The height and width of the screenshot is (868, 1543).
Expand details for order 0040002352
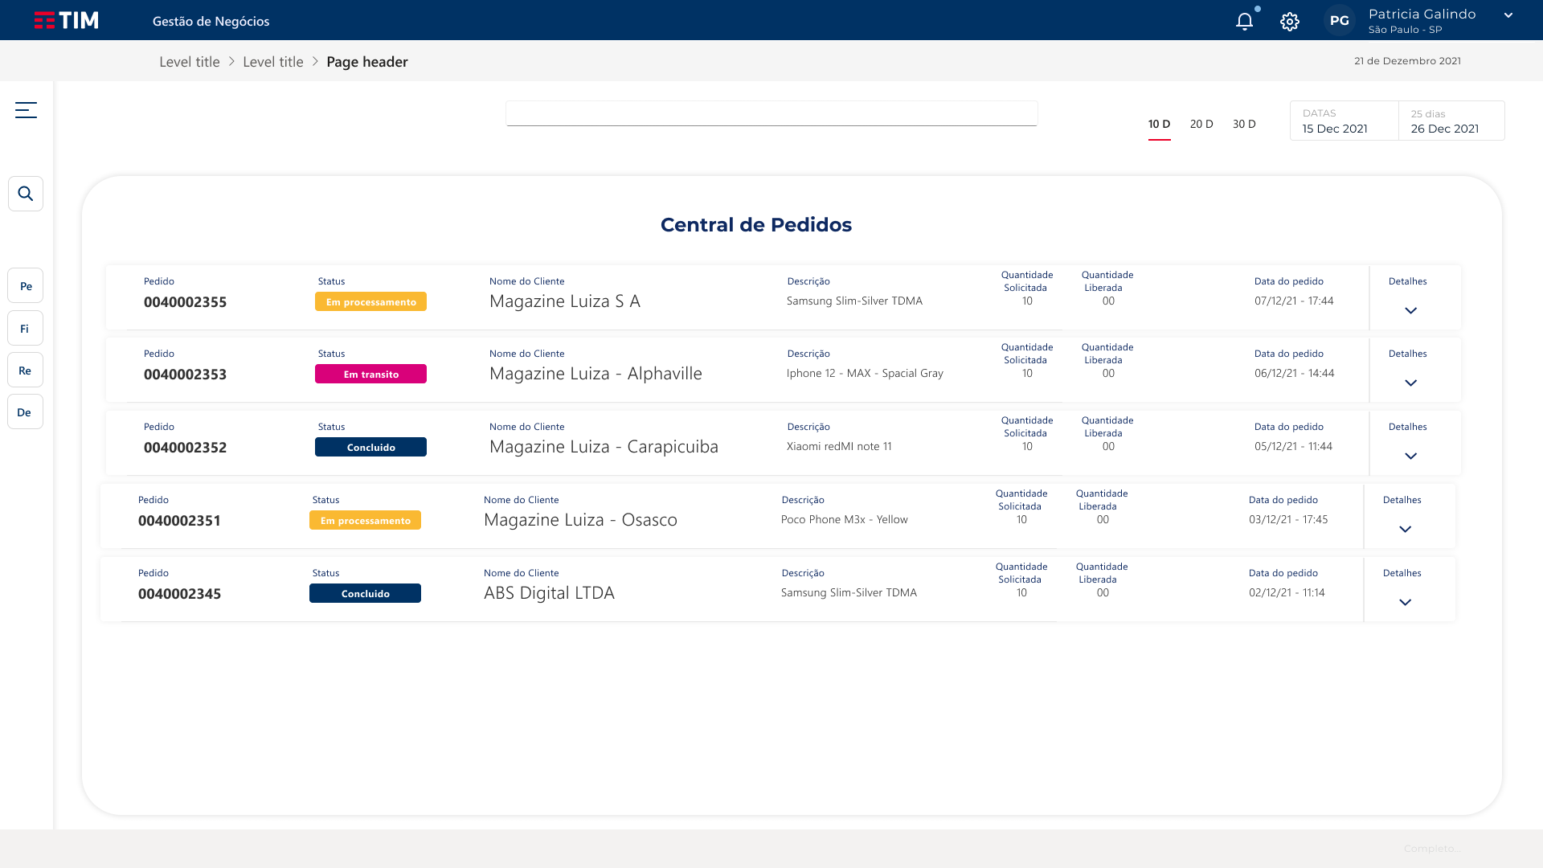point(1410,456)
